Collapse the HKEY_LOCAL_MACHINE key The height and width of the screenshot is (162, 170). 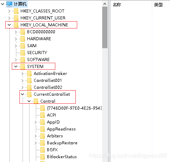[9, 25]
